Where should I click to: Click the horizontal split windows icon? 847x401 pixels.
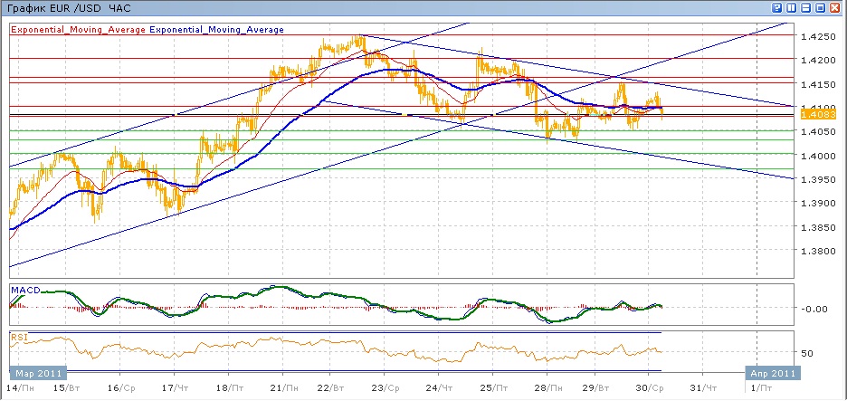(x=806, y=7)
